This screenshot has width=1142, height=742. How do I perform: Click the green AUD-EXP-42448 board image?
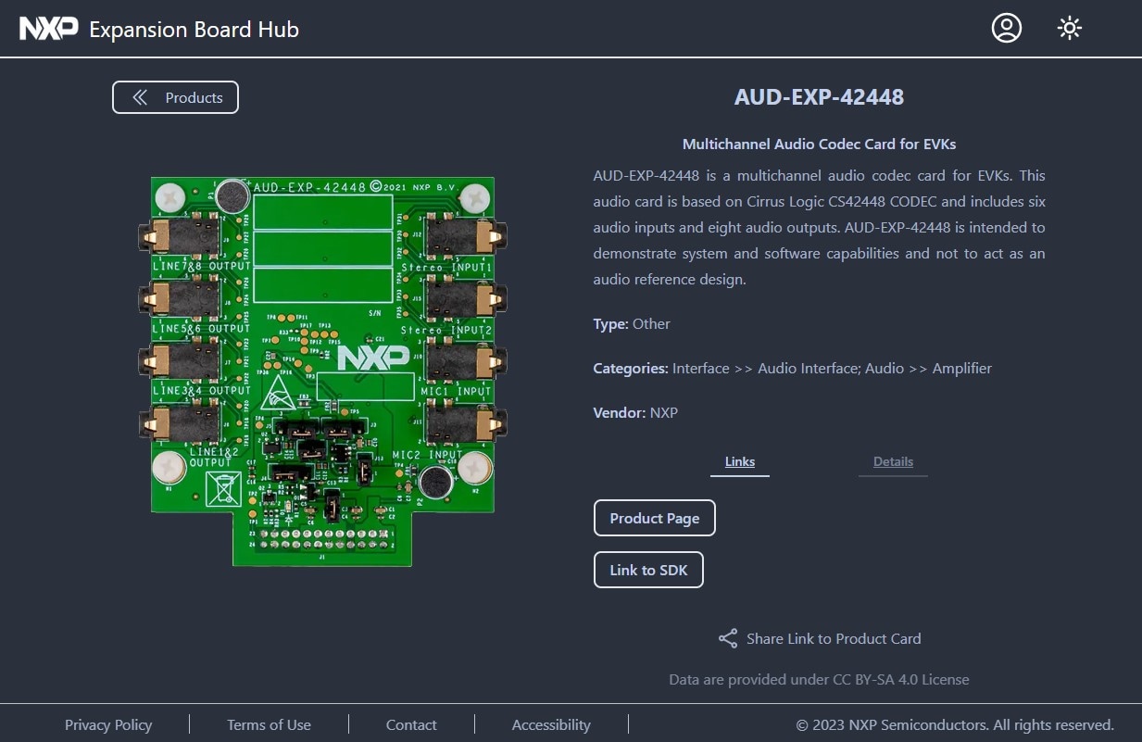[x=322, y=371]
